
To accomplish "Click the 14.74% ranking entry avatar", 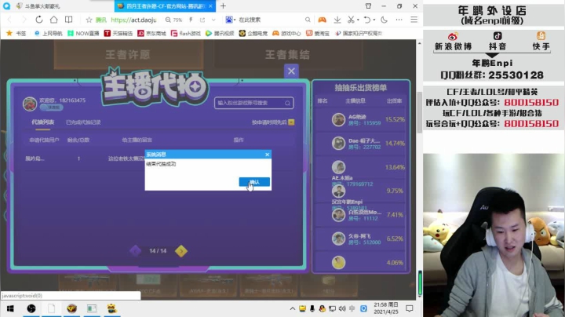I will [338, 144].
